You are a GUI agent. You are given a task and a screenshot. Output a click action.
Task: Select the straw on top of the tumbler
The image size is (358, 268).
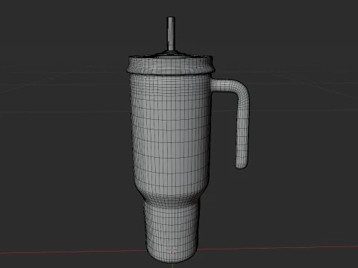pyautogui.click(x=171, y=33)
